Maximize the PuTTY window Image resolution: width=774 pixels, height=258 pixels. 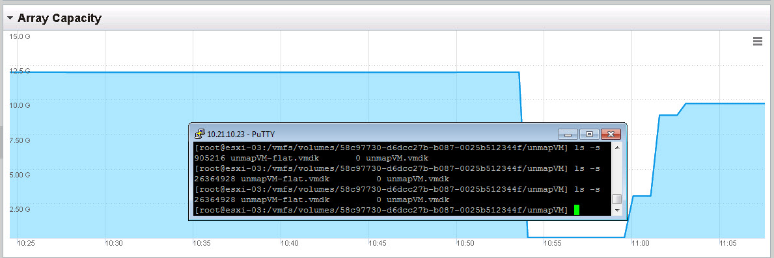[589, 134]
